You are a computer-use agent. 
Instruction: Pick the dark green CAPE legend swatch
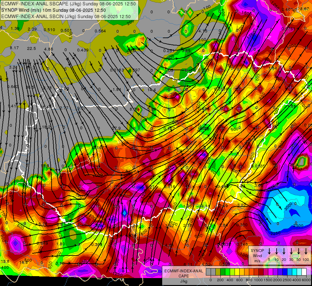tap(223, 272)
